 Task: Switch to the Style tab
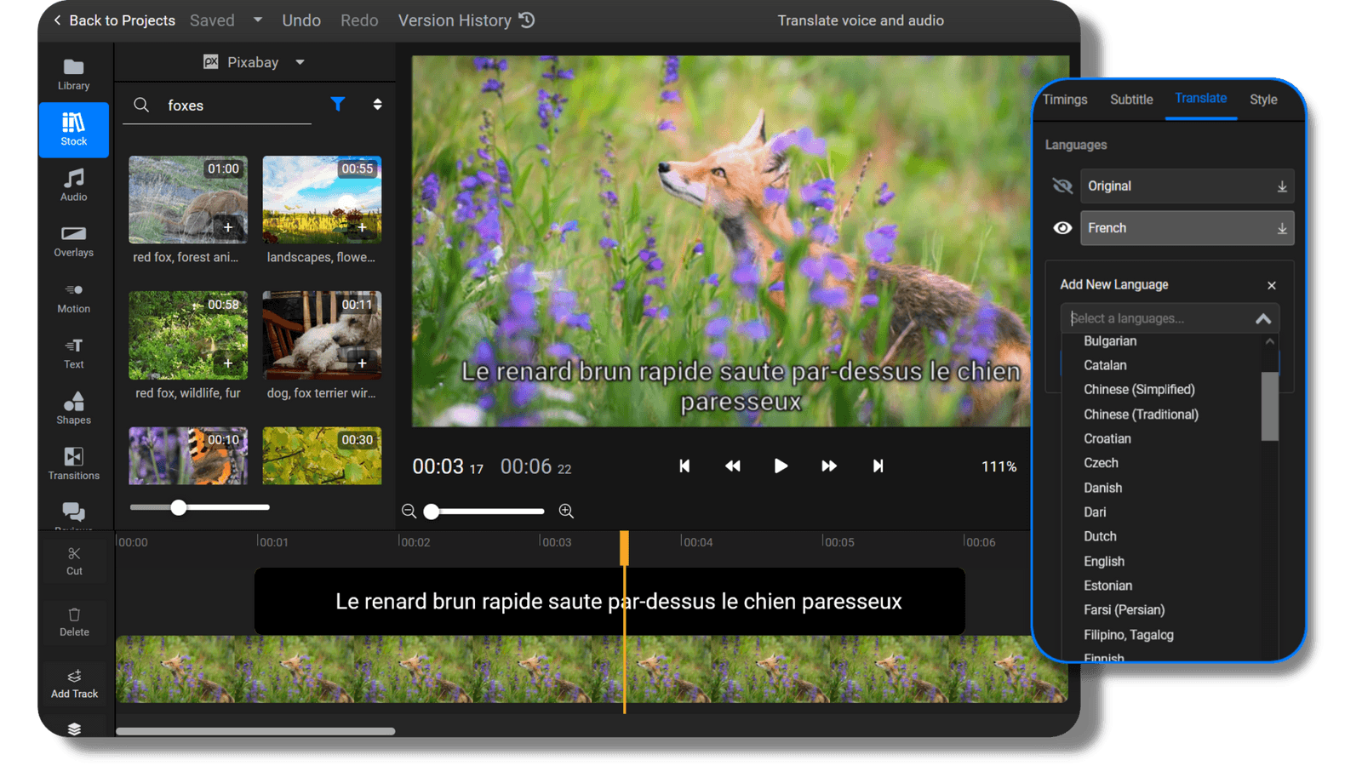[1263, 100]
